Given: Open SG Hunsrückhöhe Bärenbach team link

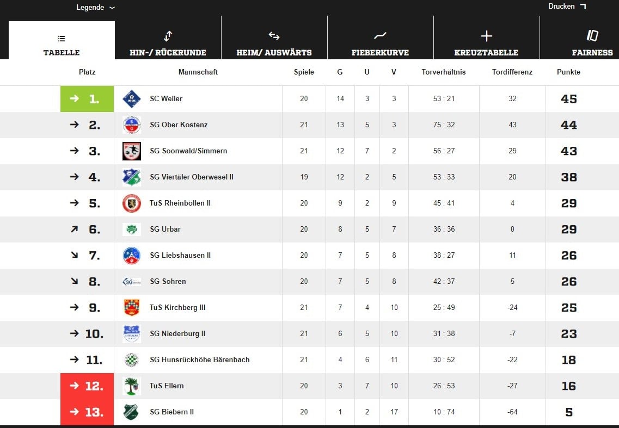Looking at the screenshot, I should (199, 360).
